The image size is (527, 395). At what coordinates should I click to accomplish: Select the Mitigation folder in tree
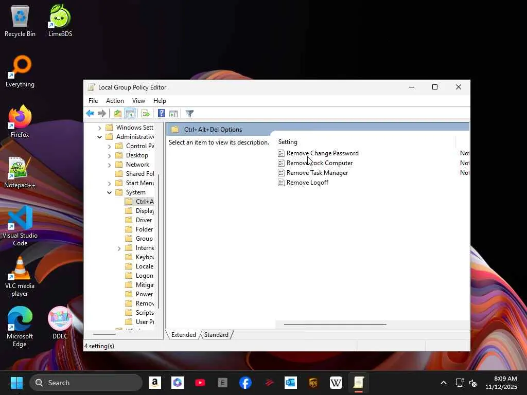point(139,285)
